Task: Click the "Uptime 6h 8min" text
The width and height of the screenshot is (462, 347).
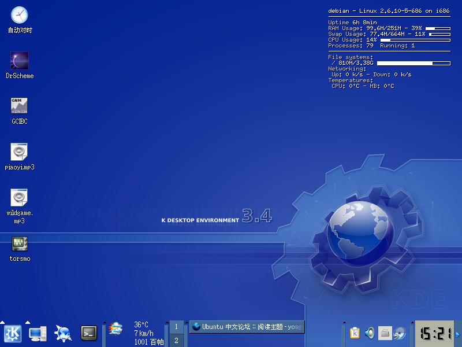Action: [x=352, y=23]
